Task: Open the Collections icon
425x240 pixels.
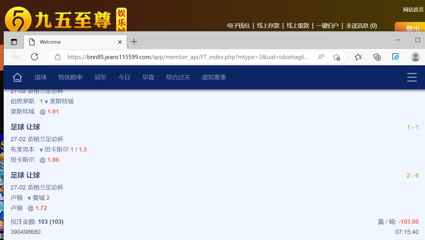Action: point(377,57)
